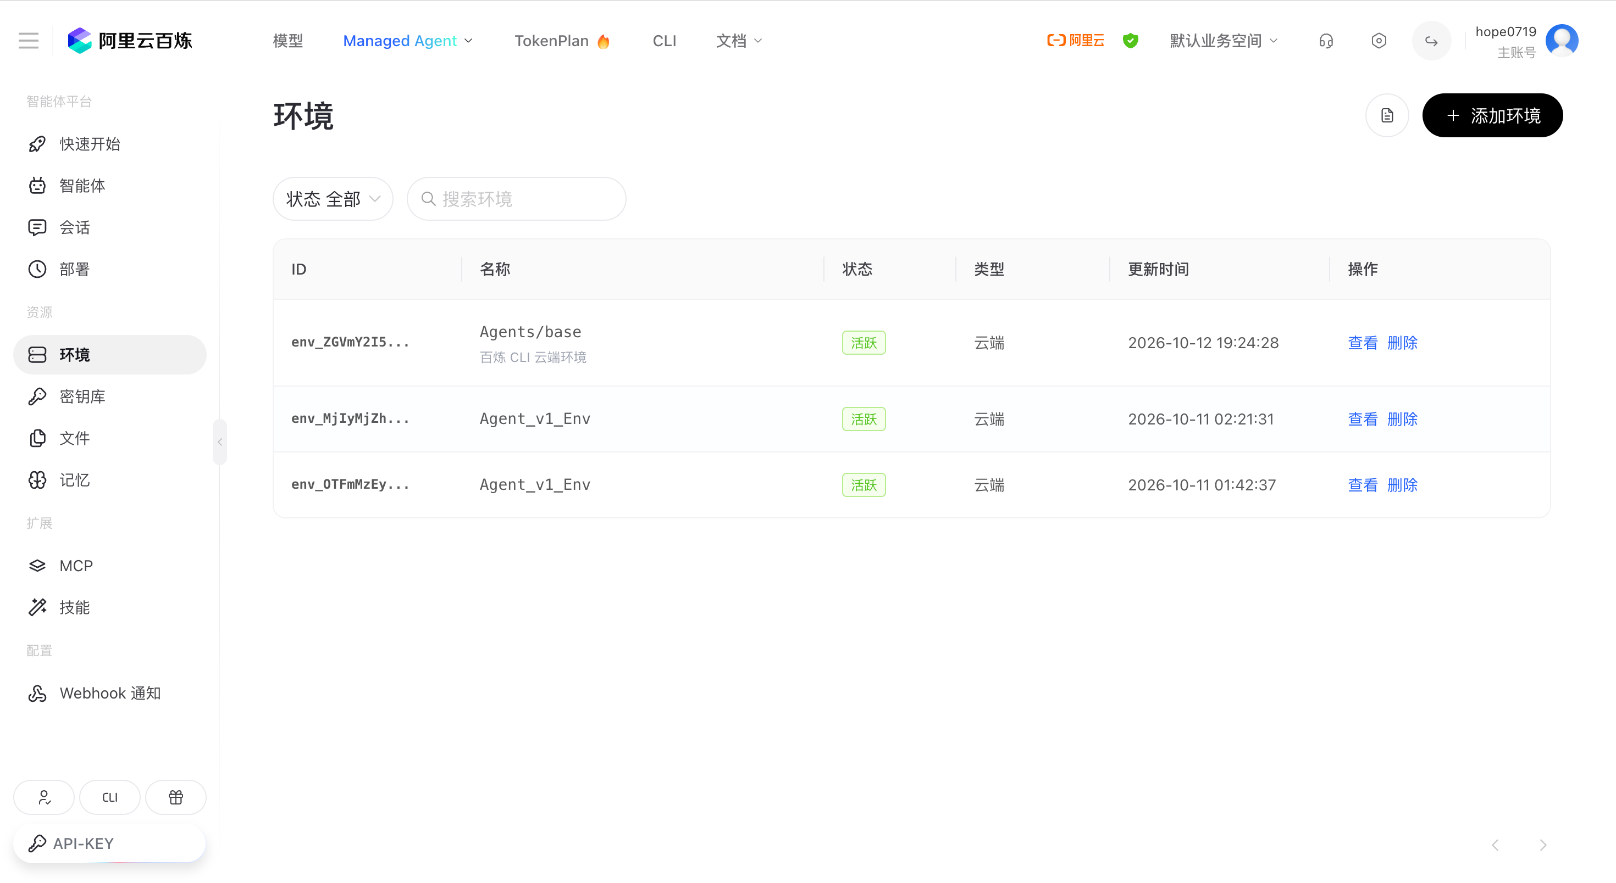
Task: Select 智能体 in the sidebar
Action: coord(110,186)
